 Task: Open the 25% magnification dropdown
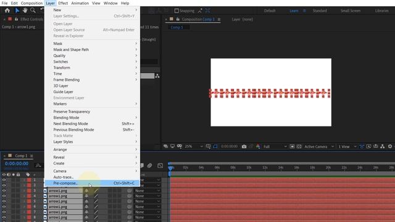tap(193, 147)
